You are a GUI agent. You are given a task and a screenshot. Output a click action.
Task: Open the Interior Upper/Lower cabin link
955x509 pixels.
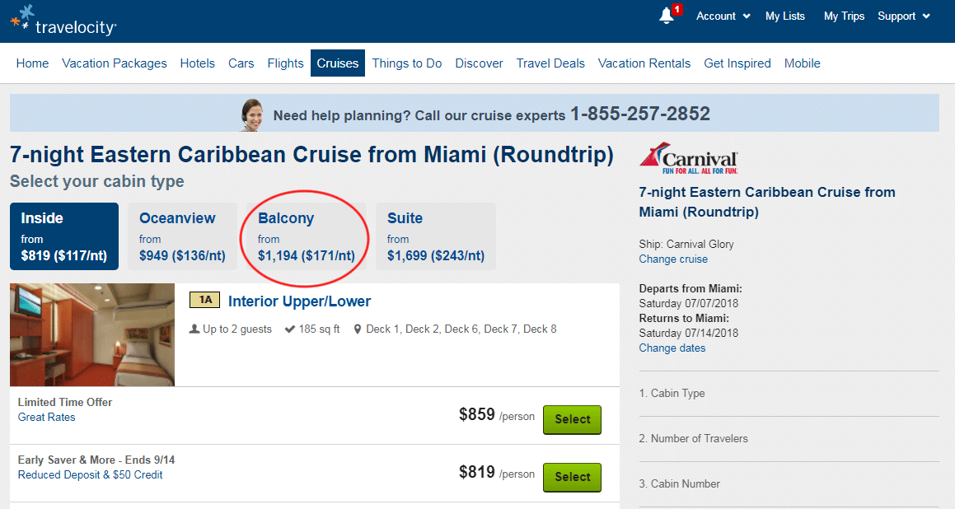[299, 301]
